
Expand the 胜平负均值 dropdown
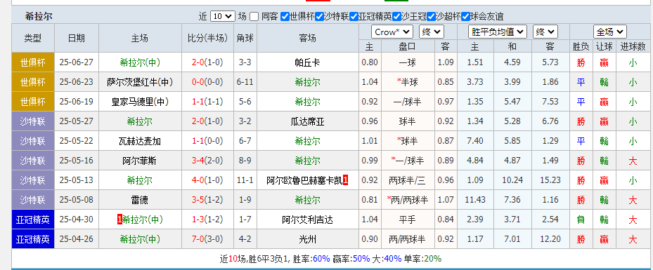click(x=498, y=32)
